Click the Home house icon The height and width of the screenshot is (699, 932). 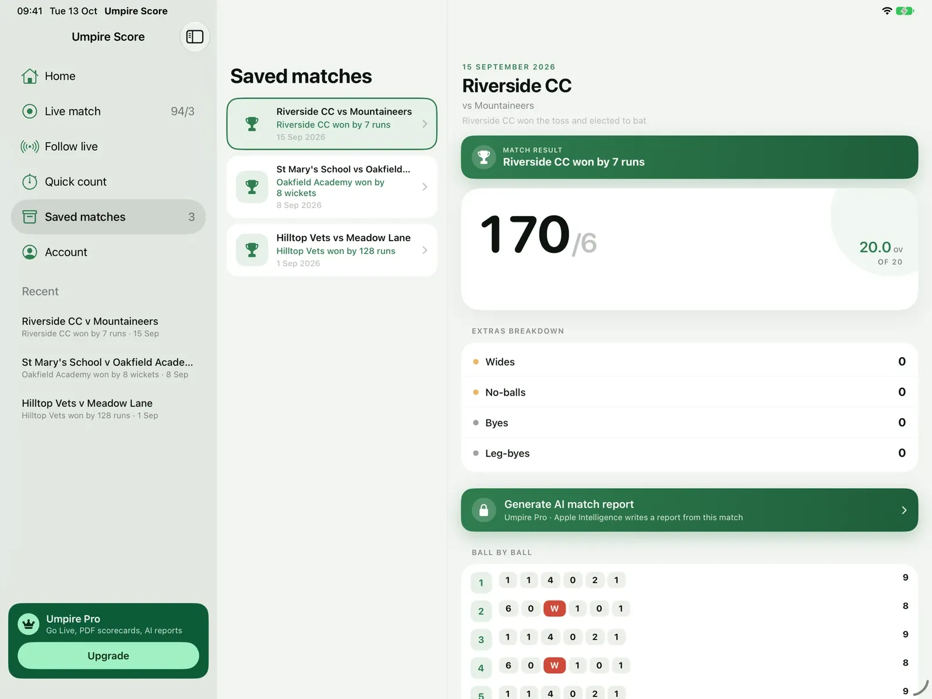tap(30, 76)
